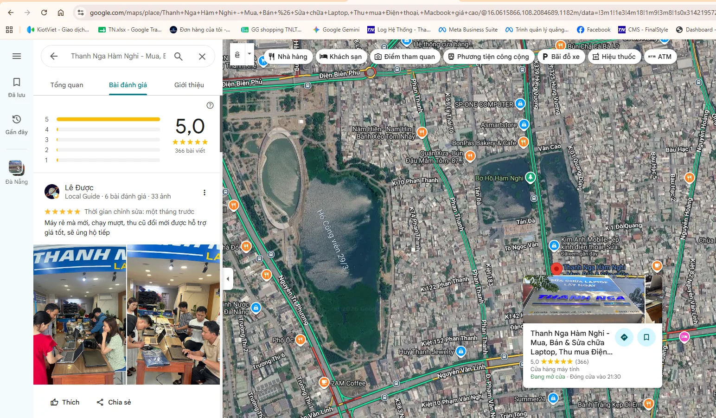Open the Google Maps hamburger menu
716x418 pixels.
point(17,56)
